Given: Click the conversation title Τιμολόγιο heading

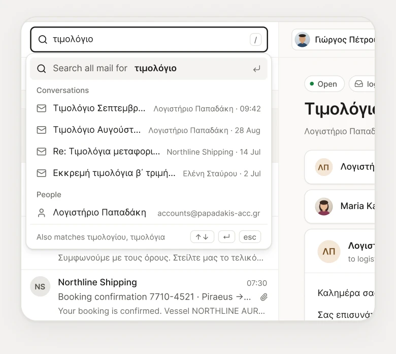Looking at the screenshot, I should tap(340, 109).
